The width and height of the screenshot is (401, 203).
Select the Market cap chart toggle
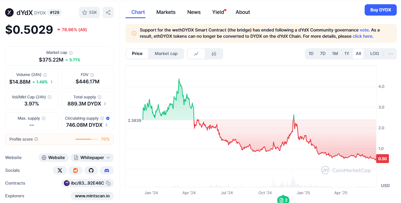tap(166, 54)
